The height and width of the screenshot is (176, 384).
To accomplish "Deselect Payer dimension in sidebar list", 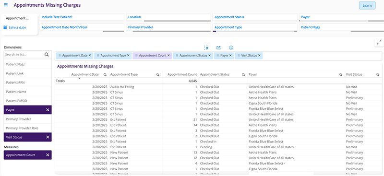I will pos(48,110).
